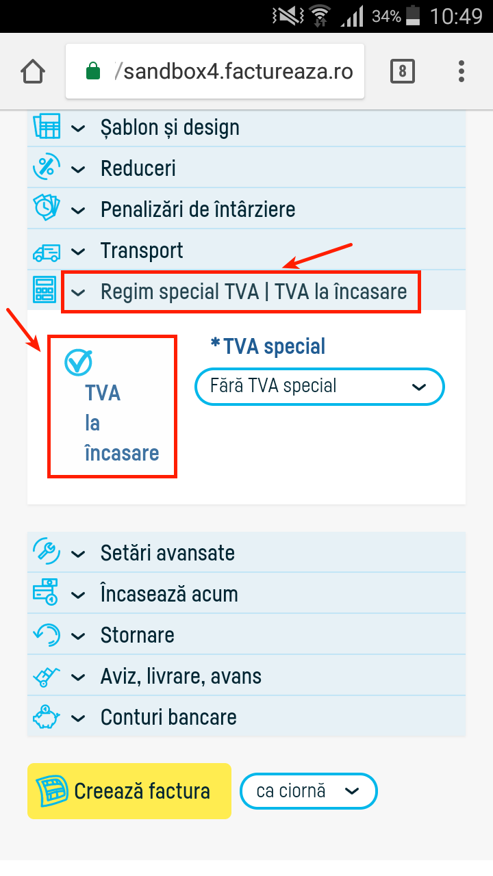Click the Setări avansate wrench icon

point(44,552)
